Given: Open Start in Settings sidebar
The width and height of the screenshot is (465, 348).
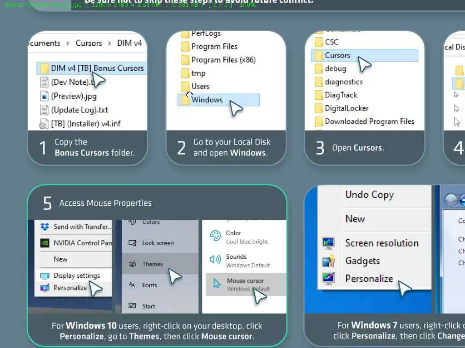Looking at the screenshot, I should (160, 306).
